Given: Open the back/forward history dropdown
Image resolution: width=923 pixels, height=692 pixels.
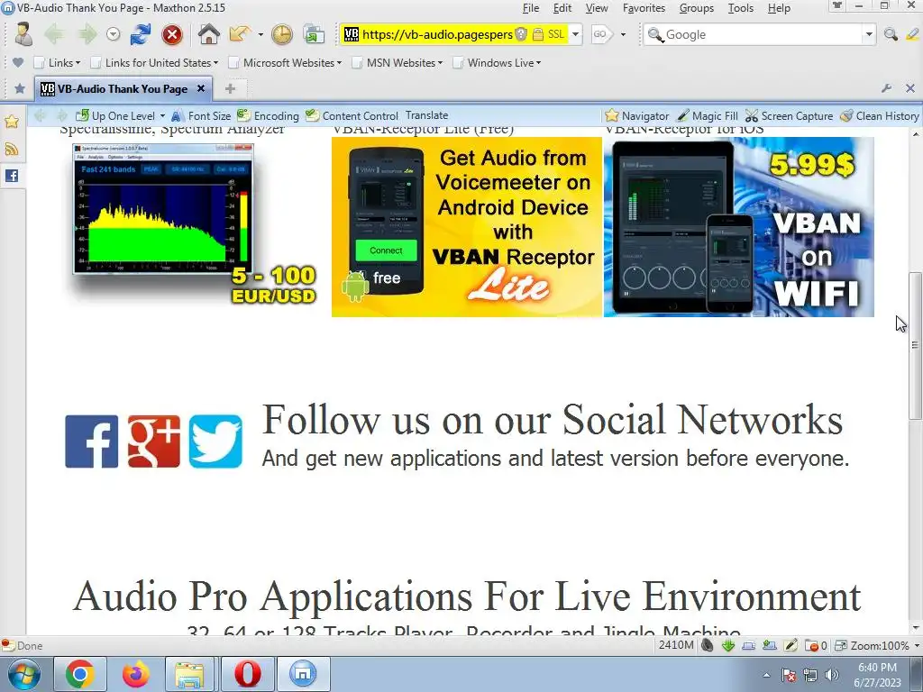Looking at the screenshot, I should [113, 35].
